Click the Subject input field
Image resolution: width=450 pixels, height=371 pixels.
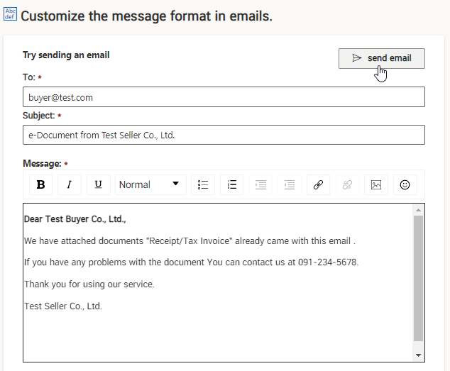pyautogui.click(x=224, y=135)
